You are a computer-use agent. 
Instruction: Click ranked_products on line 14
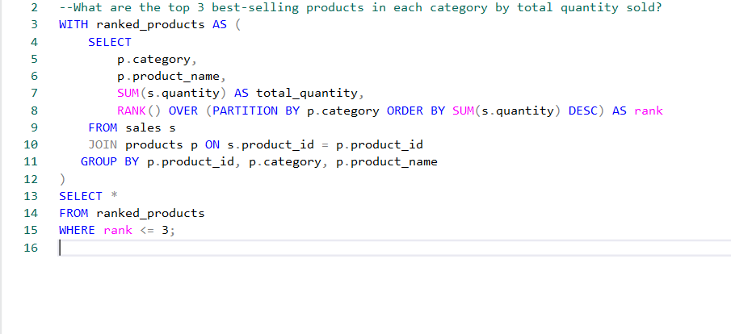(150, 213)
